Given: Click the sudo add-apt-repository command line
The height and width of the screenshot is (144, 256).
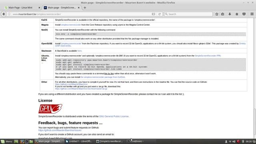Looking at the screenshot, I should tap(96, 60).
